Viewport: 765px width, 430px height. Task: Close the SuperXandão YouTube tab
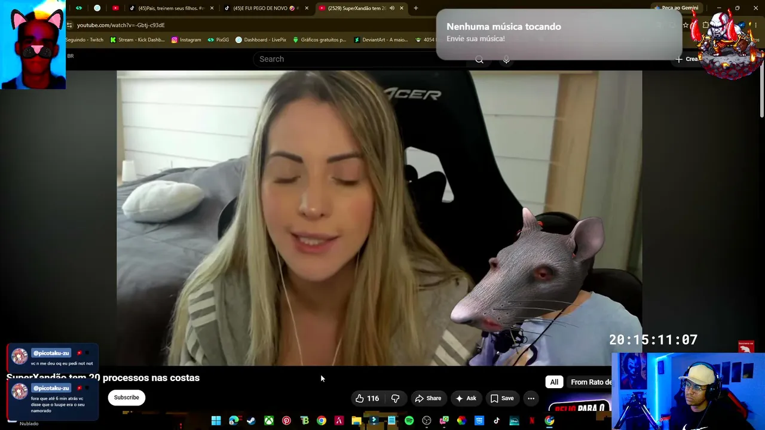click(402, 8)
